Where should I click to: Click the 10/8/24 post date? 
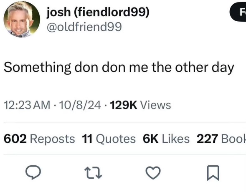pyautogui.click(x=80, y=105)
